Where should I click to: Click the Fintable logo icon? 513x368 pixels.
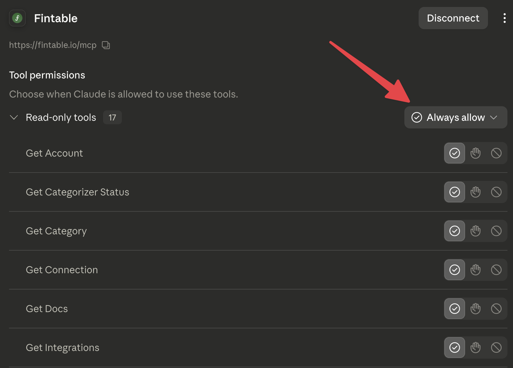point(17,18)
